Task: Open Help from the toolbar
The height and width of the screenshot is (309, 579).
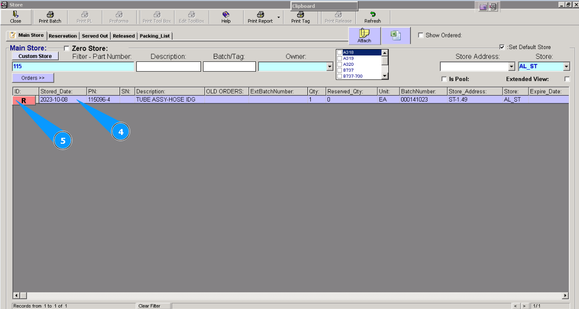Action: click(x=226, y=17)
